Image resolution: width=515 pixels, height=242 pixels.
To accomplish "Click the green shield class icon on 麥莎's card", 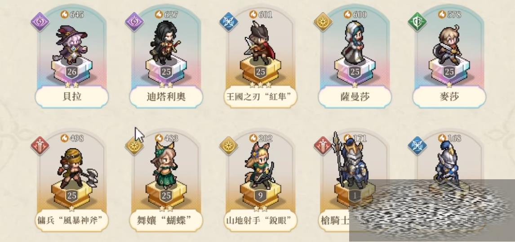I will click(x=417, y=22).
